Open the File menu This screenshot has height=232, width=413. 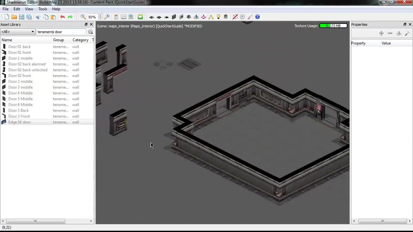pos(5,9)
